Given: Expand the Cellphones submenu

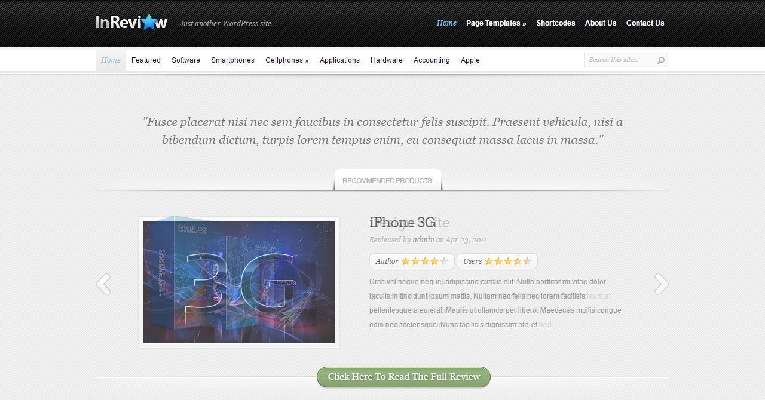Looking at the screenshot, I should tap(287, 60).
